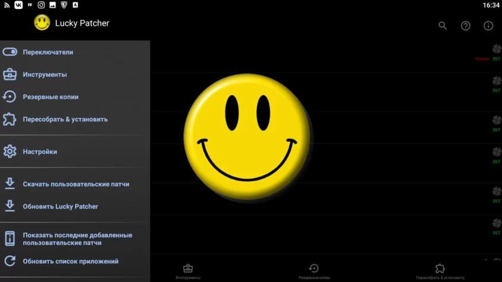Click the refresh arrow icon in drawer
The image size is (502, 282).
point(10,261)
